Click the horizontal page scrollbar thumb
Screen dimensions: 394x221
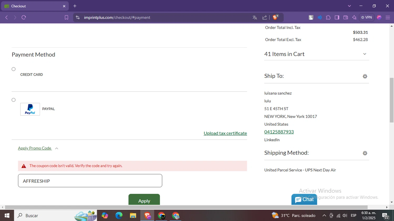pyautogui.click(x=186, y=207)
